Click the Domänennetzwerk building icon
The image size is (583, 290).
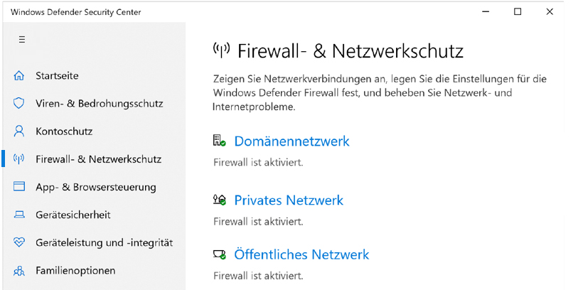(x=220, y=141)
